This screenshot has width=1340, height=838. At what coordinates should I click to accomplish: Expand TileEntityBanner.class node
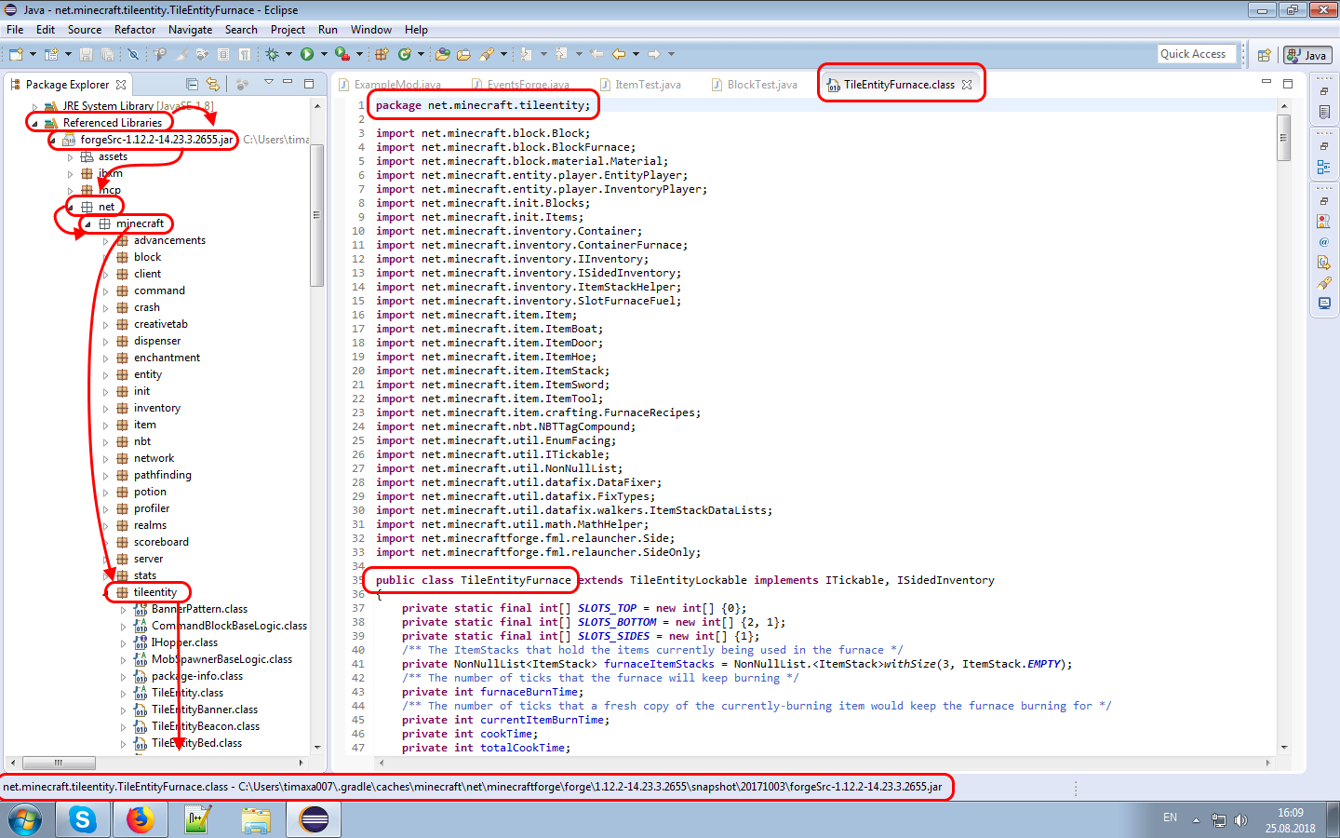[123, 710]
